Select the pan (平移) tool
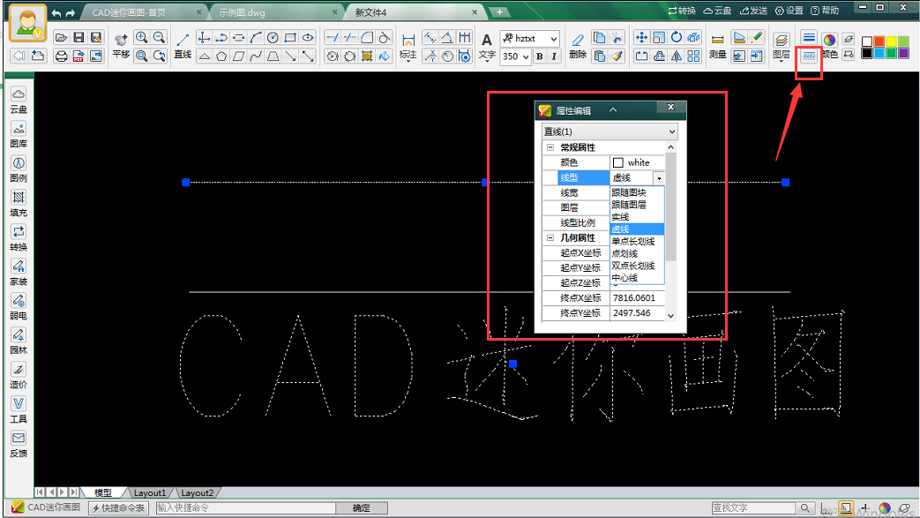 (x=121, y=47)
